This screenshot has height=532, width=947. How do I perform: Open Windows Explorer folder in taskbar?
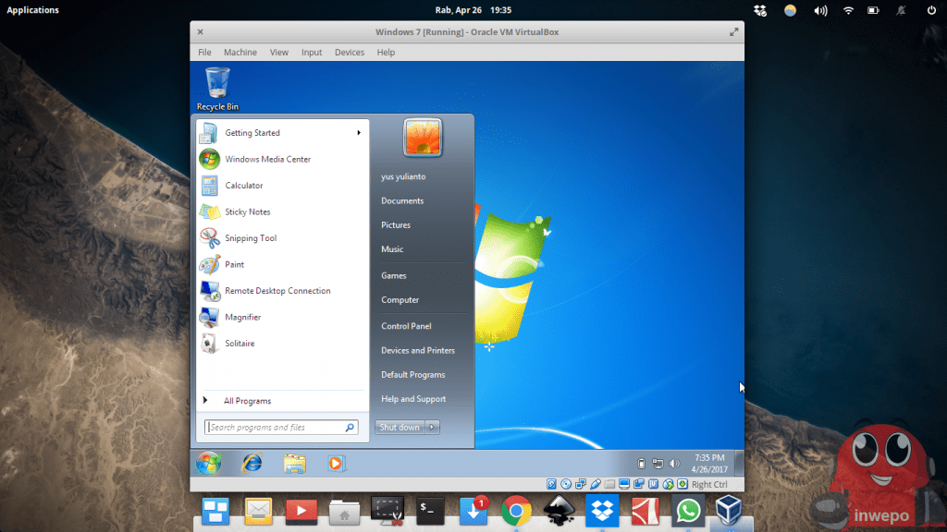tap(294, 463)
